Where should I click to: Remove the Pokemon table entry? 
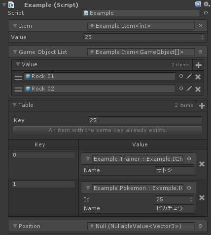[x=202, y=197]
